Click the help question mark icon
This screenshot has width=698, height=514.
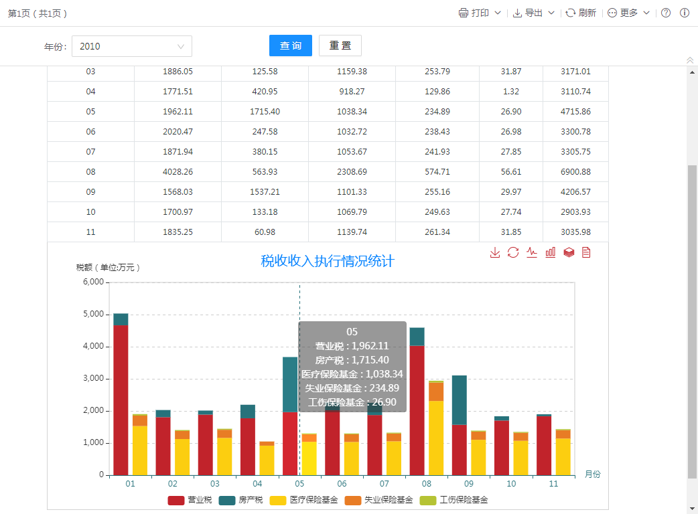[666, 13]
